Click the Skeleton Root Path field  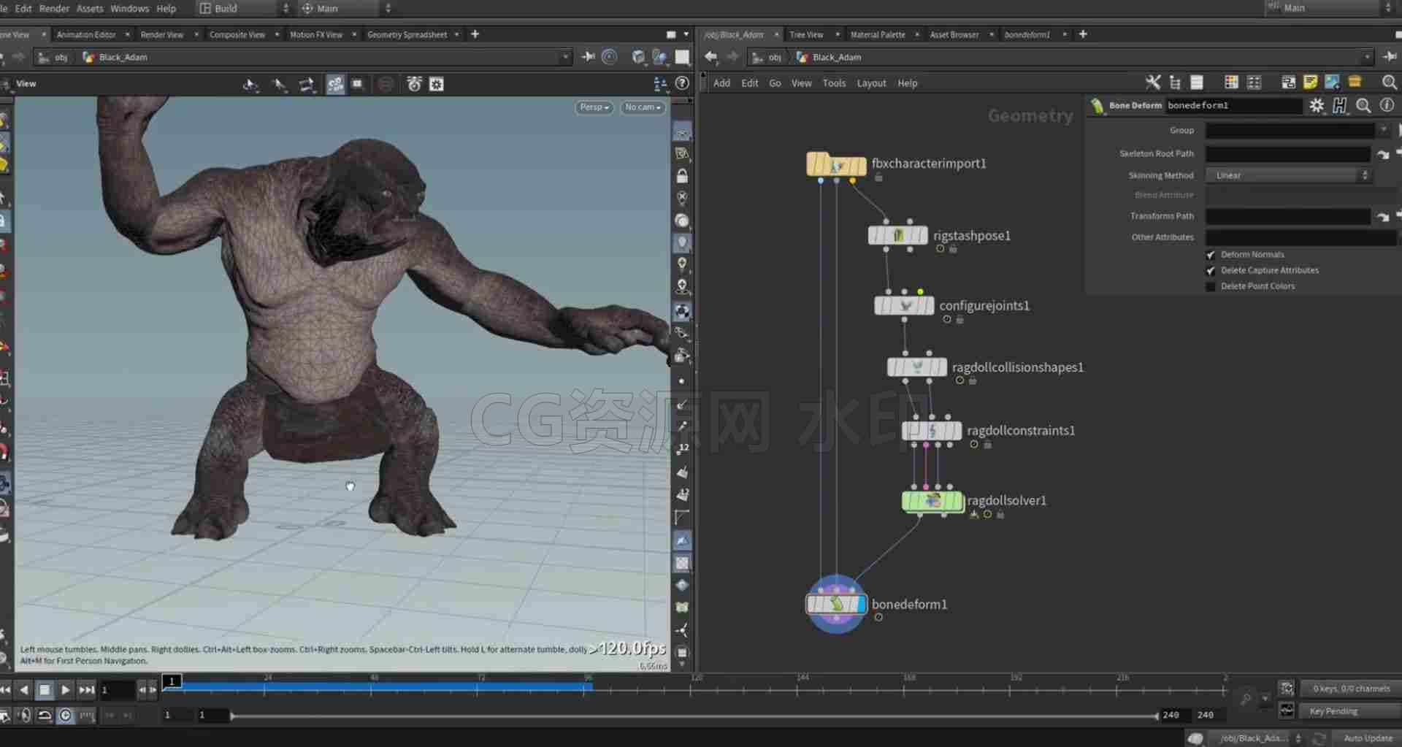click(x=1288, y=154)
